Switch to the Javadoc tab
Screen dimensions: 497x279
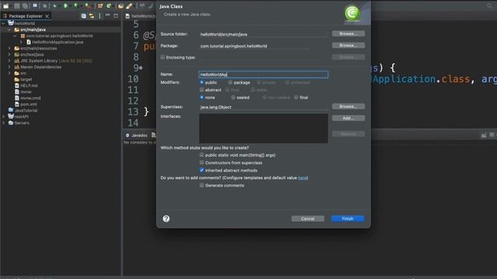[137, 135]
